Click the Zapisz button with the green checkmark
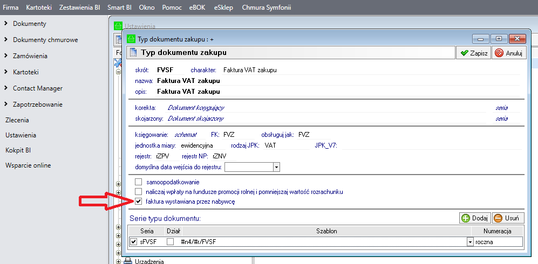The image size is (538, 264). click(x=473, y=53)
